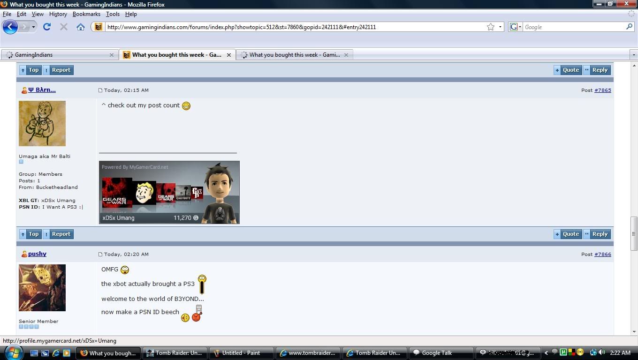Click the Firefox Back button
The image size is (638, 360).
[10, 27]
